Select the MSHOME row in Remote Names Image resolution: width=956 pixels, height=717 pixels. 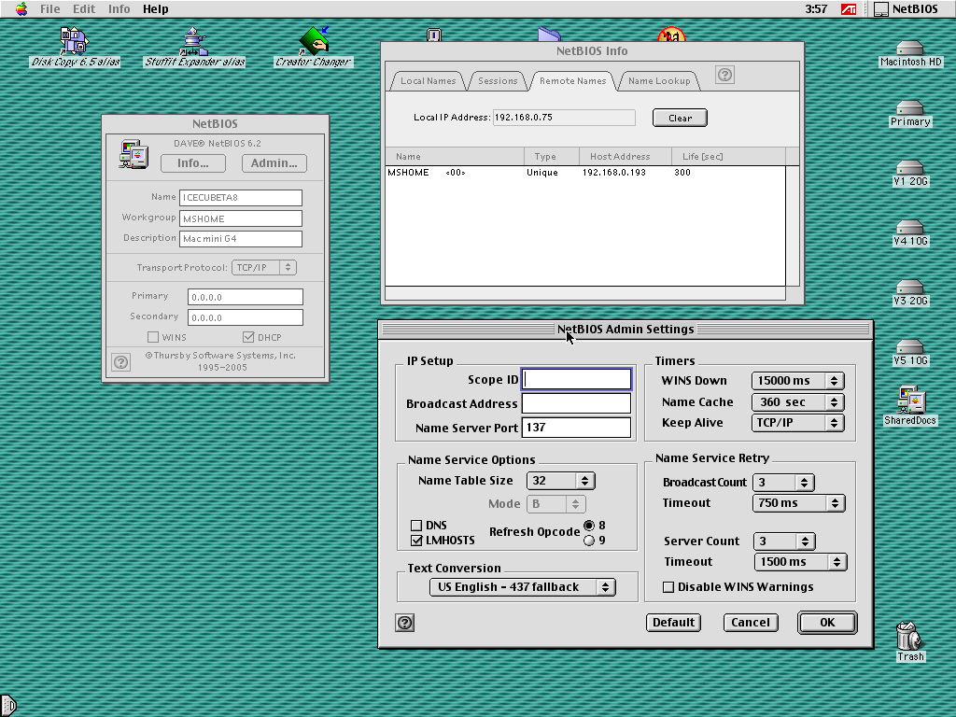[x=585, y=173]
